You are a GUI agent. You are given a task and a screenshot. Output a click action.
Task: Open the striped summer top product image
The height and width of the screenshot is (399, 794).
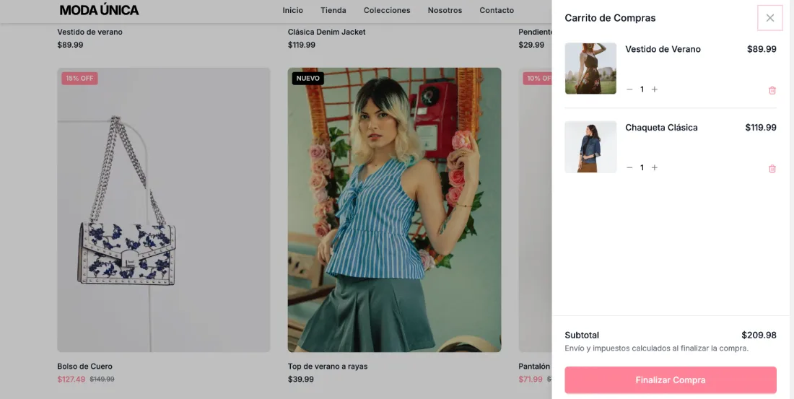[x=394, y=210]
